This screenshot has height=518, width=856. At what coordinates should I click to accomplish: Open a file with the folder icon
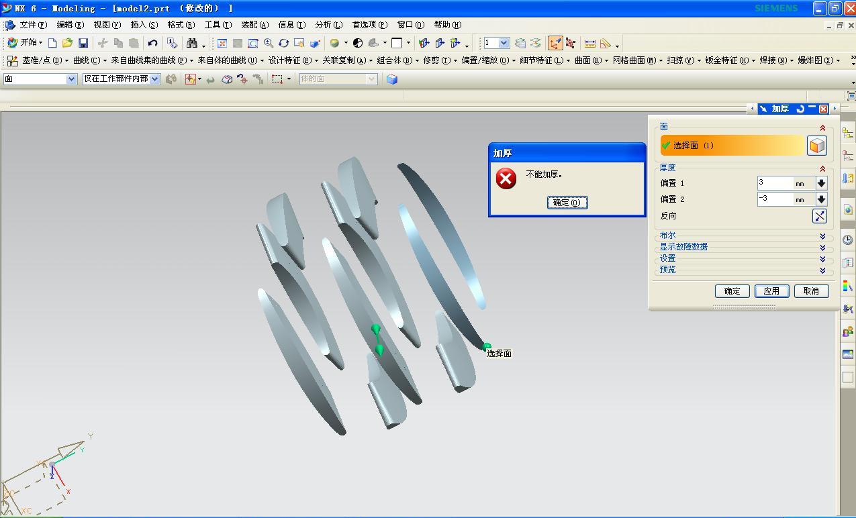tap(67, 43)
